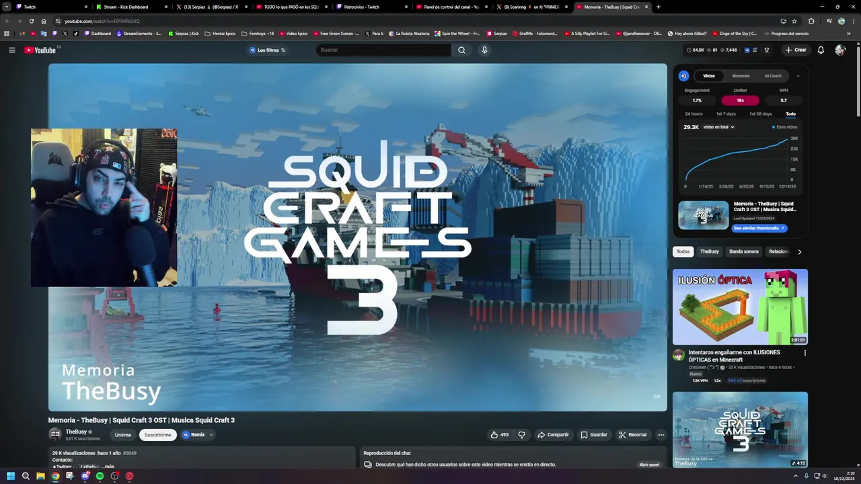The image size is (861, 484).
Task: Switch to the AI Coach tab
Action: [x=773, y=76]
